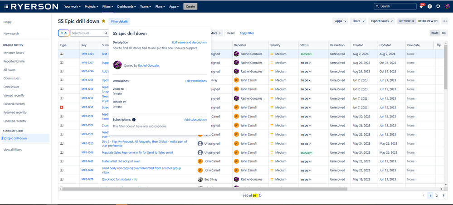Select BASIC search mode

[x=435, y=33]
